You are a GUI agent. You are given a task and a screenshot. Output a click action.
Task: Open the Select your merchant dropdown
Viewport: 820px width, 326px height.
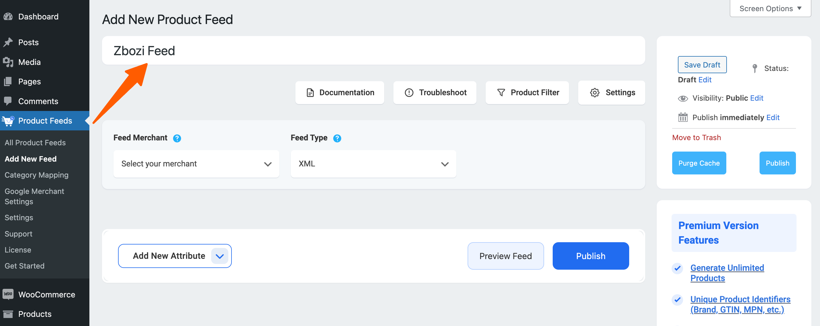click(196, 164)
